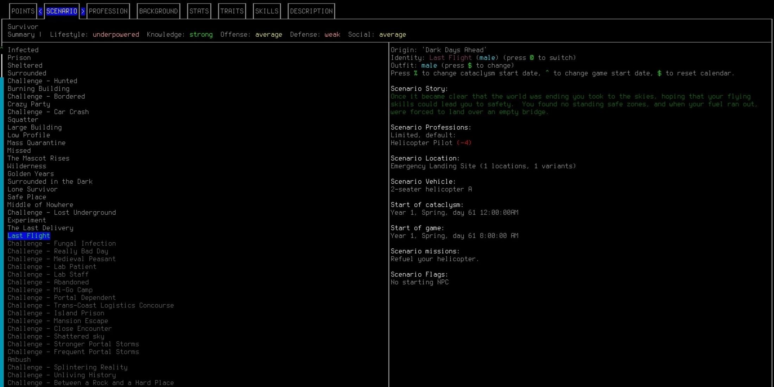774x387 pixels.
Task: Select the Sheltered scenario
Action: point(25,65)
